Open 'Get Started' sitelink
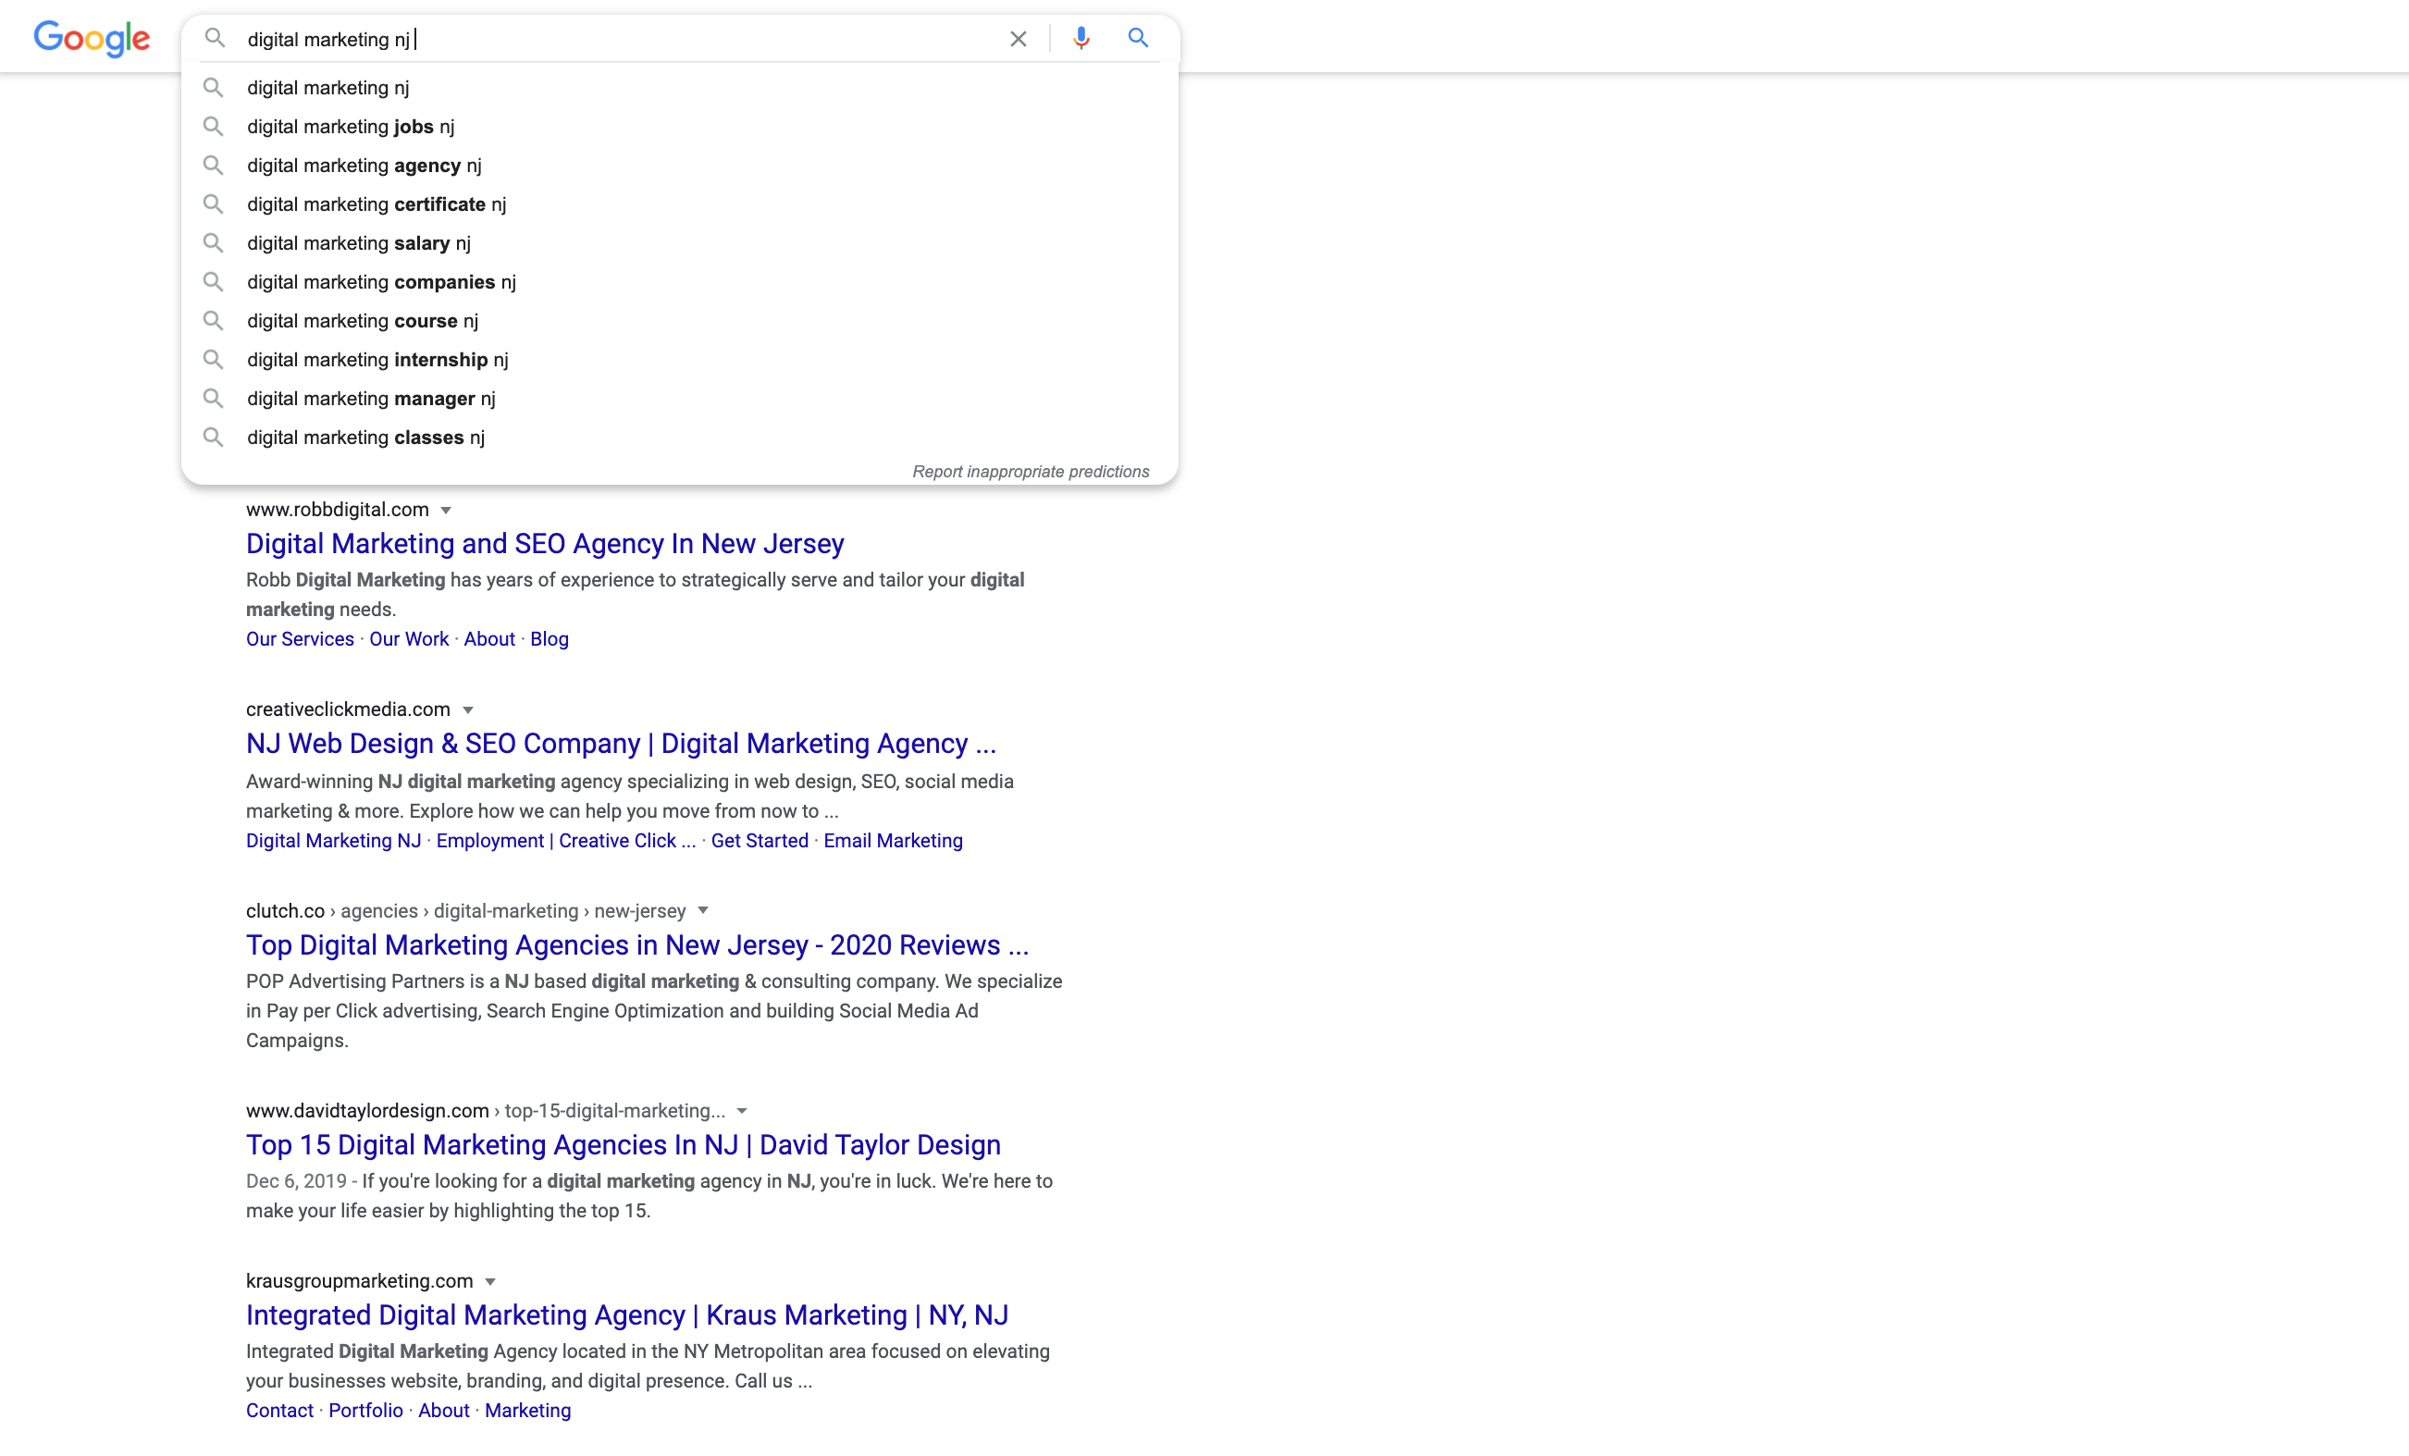Viewport: 2409px width, 1456px height. [760, 841]
